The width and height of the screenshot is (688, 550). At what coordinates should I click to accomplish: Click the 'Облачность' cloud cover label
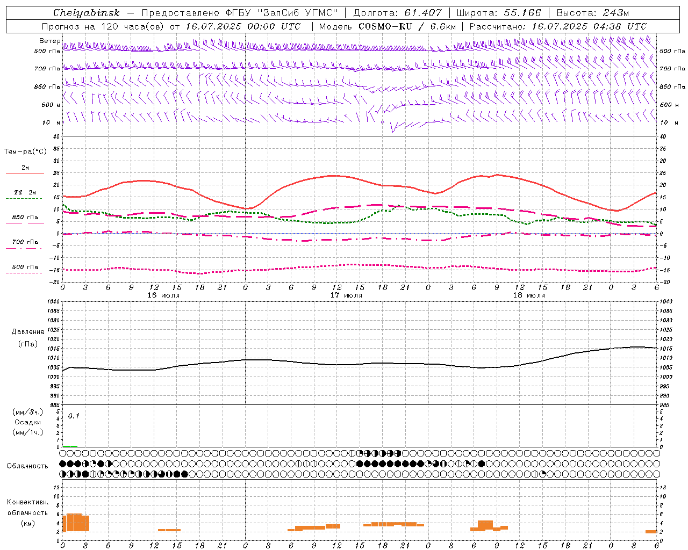[x=27, y=466]
